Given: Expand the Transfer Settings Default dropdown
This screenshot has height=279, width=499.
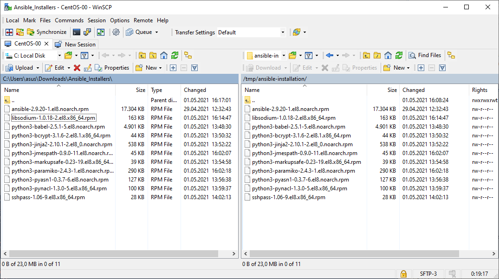Looking at the screenshot, I should point(283,32).
